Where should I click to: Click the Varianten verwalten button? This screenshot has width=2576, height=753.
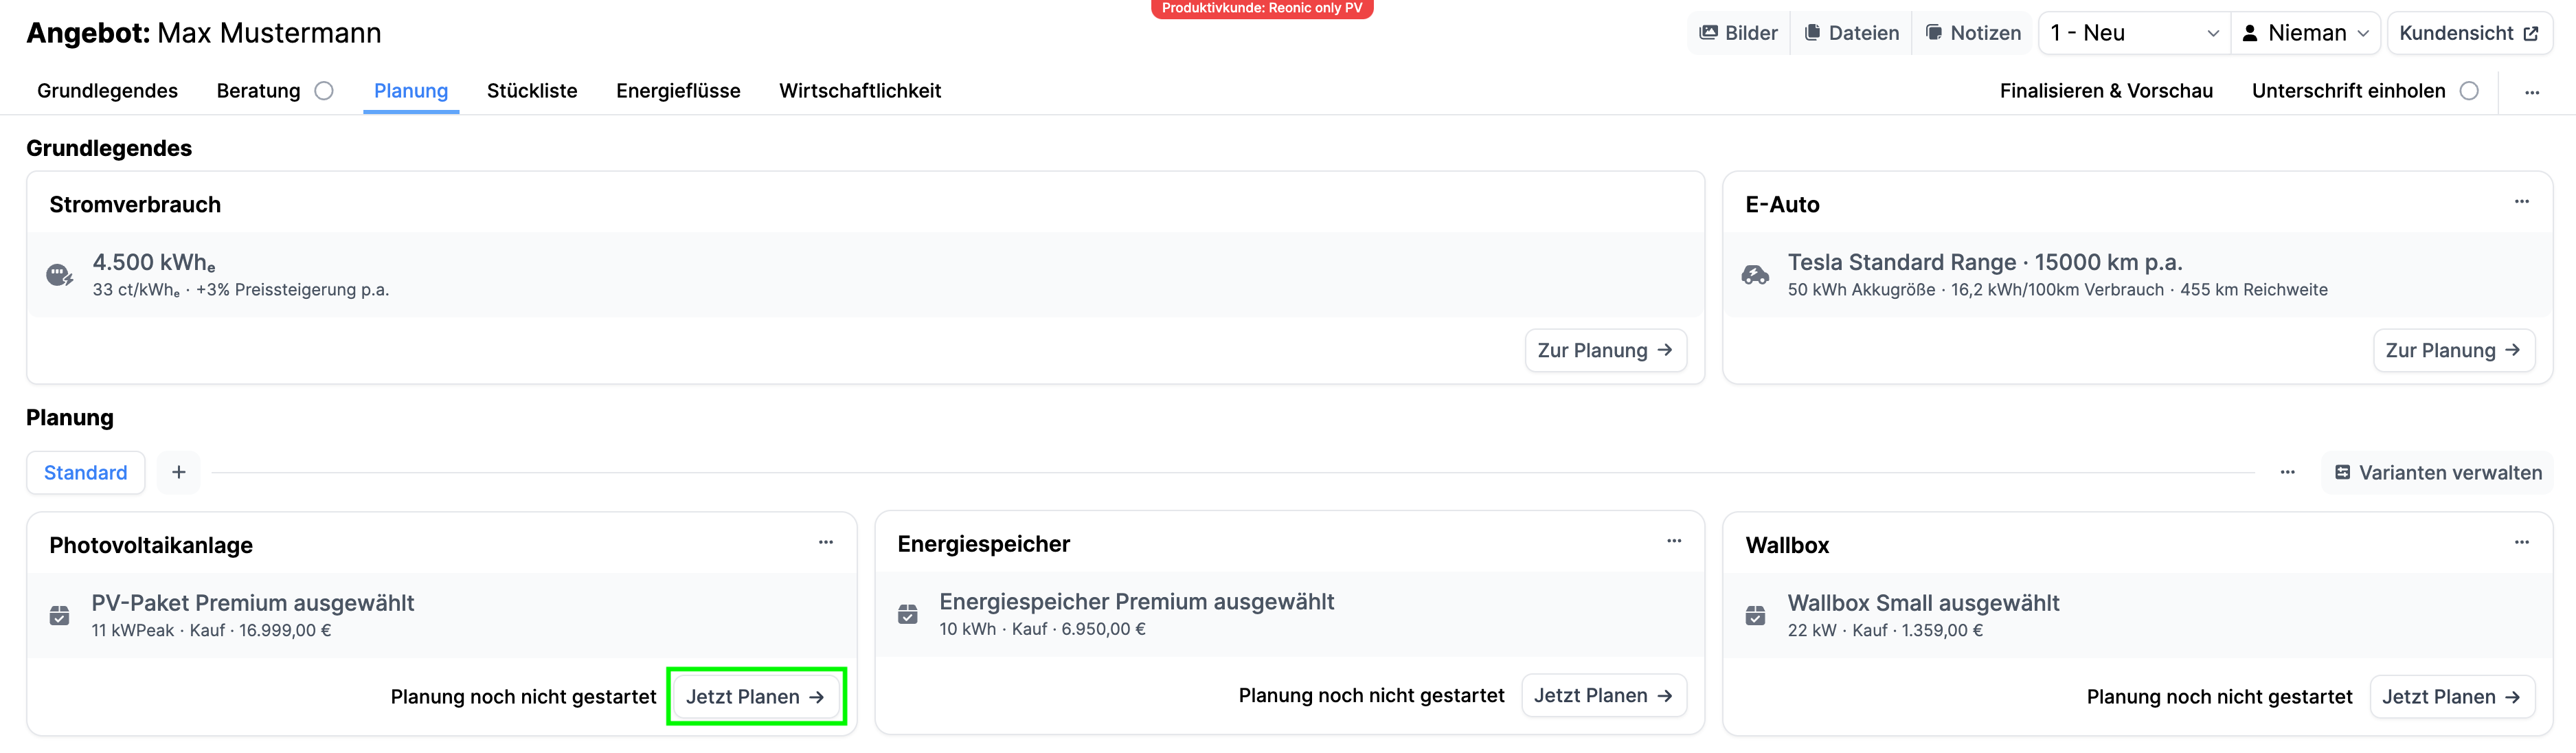coord(2437,473)
